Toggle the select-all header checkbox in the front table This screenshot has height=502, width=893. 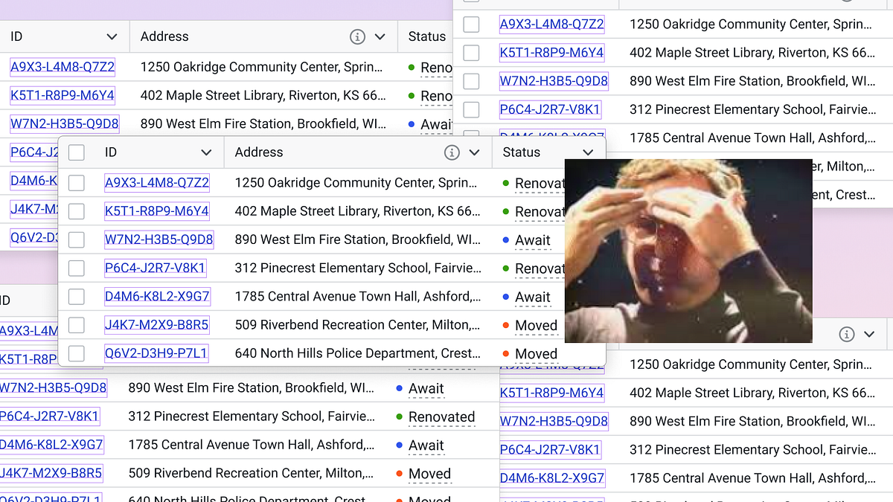click(76, 152)
